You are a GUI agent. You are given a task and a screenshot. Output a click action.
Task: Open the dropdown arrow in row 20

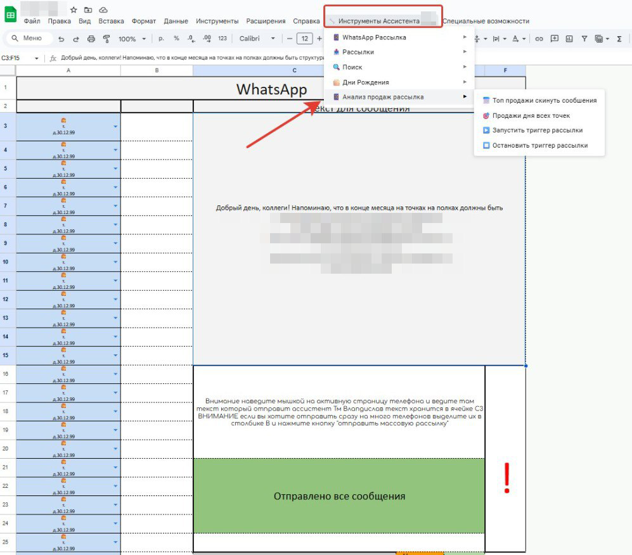(x=115, y=449)
